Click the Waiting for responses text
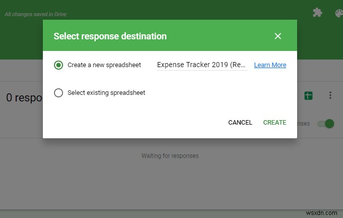The width and height of the screenshot is (343, 218). [170, 156]
